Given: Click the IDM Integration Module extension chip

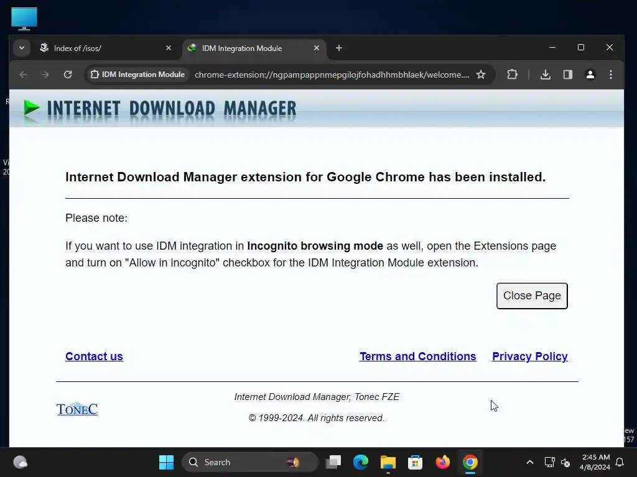Looking at the screenshot, I should [x=137, y=75].
